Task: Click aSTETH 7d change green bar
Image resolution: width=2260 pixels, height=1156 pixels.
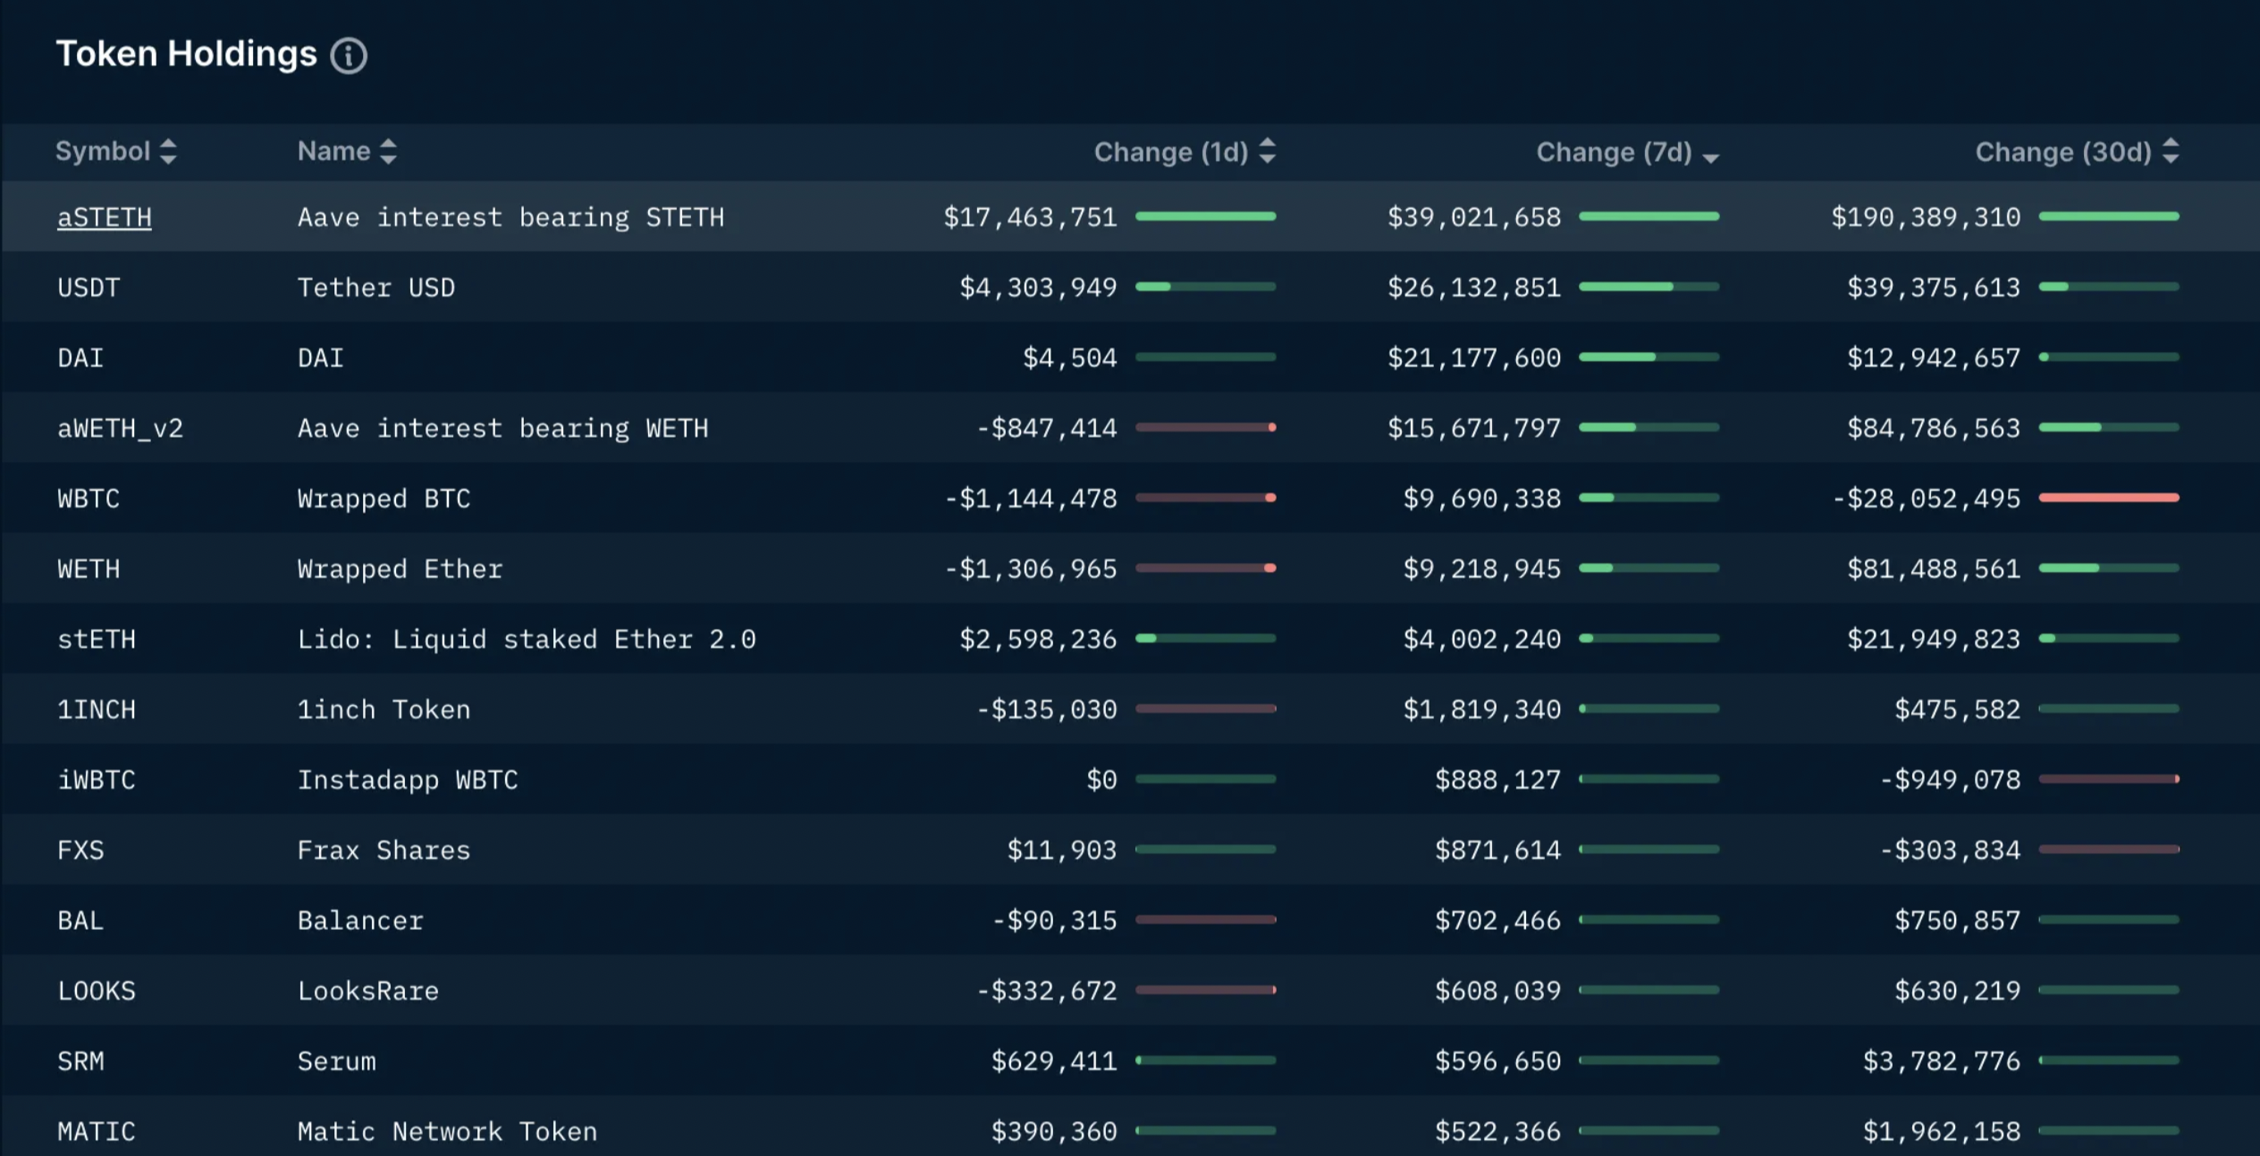Action: (x=1649, y=216)
